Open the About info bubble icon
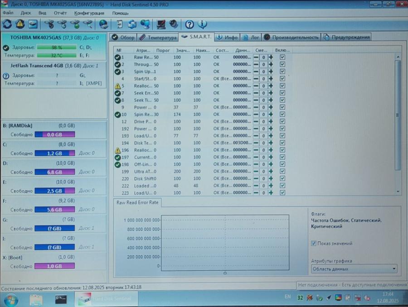 (202, 24)
